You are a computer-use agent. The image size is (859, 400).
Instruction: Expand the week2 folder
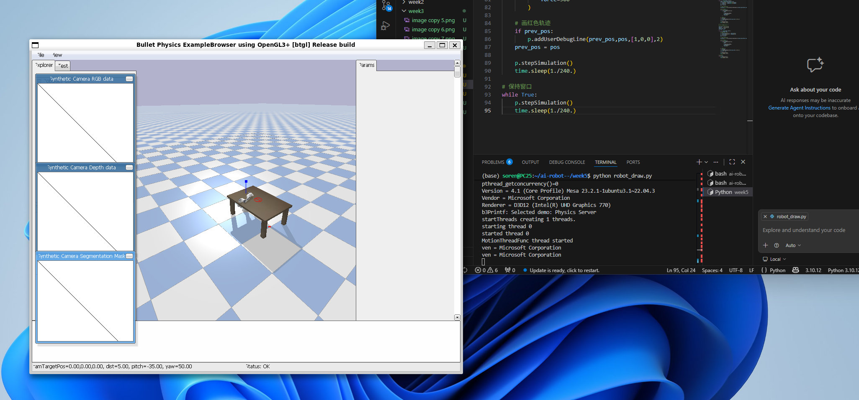click(416, 3)
